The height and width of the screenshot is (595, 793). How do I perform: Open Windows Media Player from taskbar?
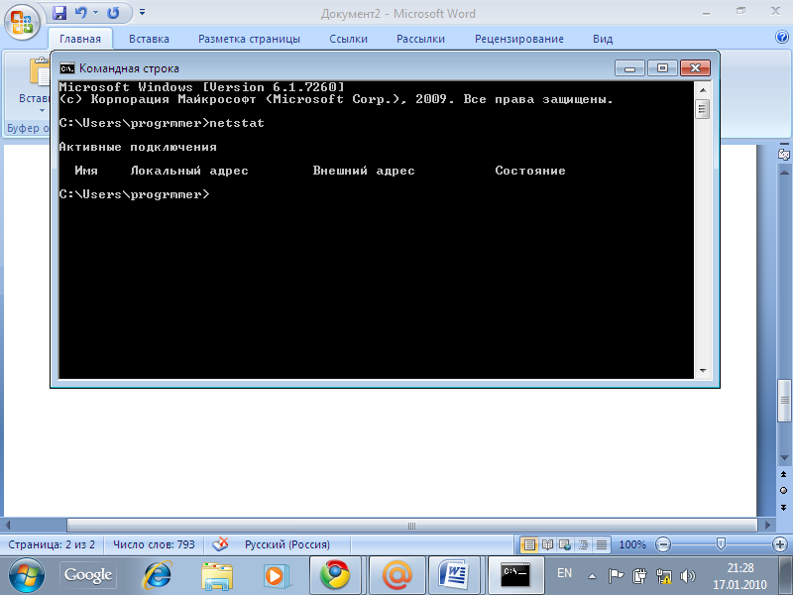coord(276,576)
